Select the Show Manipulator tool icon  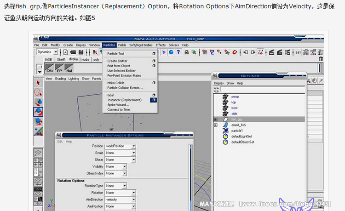click(x=38, y=131)
